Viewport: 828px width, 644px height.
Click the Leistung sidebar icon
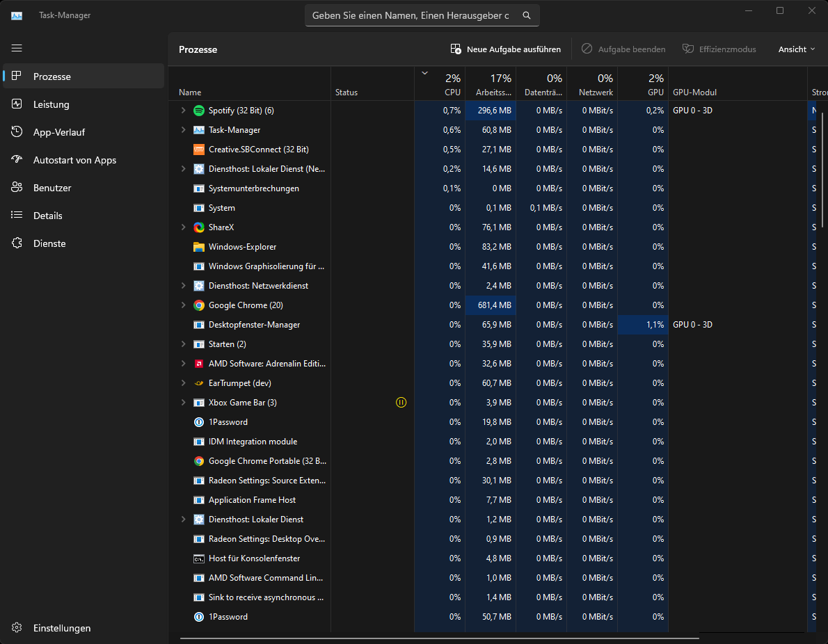click(17, 104)
